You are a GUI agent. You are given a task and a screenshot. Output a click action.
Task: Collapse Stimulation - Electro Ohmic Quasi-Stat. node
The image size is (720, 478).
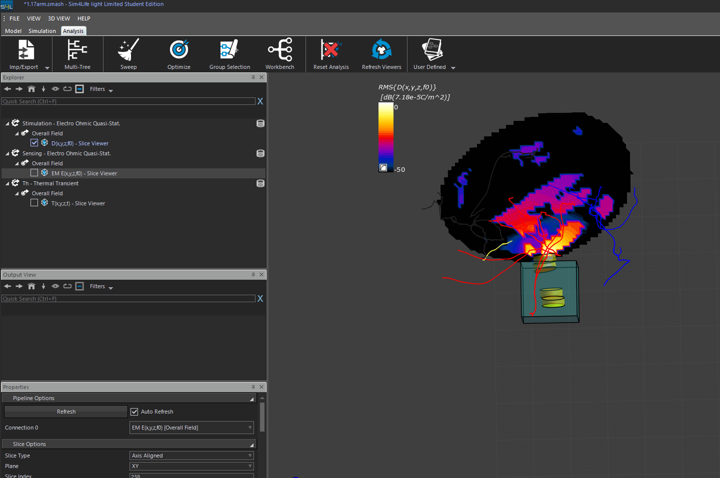click(x=7, y=123)
